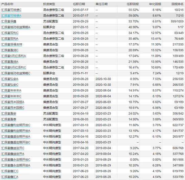The image size is (185, 180).
Task: Select 股票多空 type in 汇添富绝对收益策略A row
Action: click(49, 27)
